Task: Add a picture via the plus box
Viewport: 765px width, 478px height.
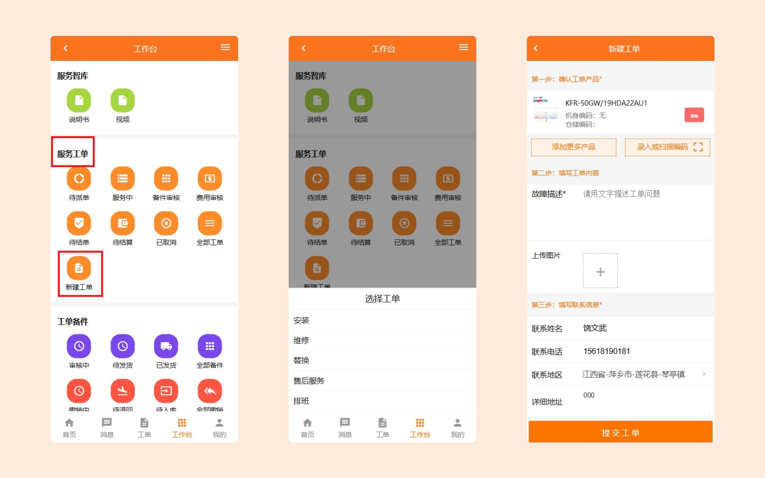Action: pos(600,271)
